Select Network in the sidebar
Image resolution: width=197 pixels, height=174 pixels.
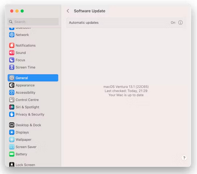click(22, 35)
